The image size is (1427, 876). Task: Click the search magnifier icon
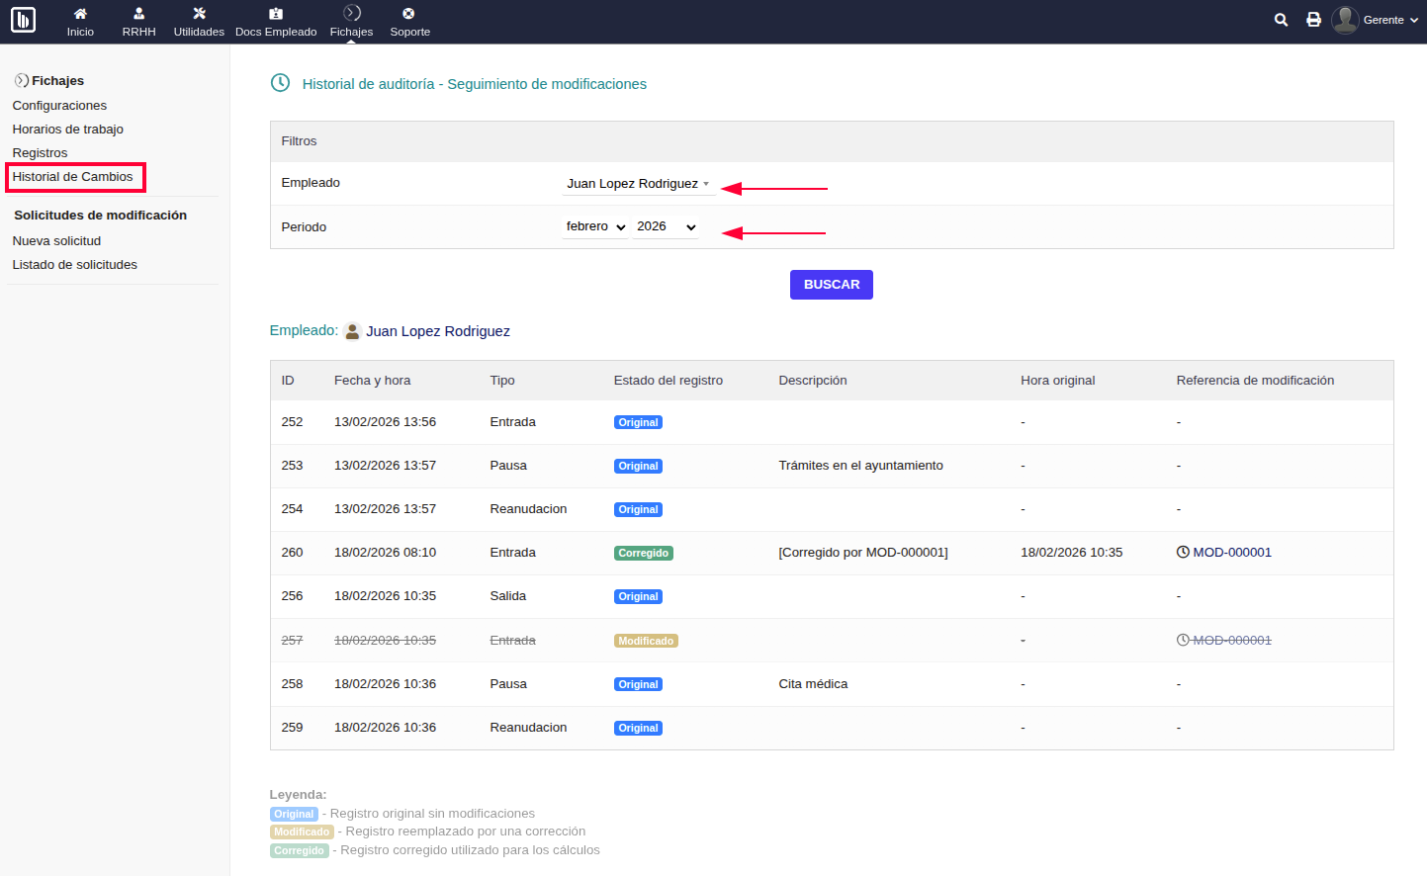pyautogui.click(x=1281, y=20)
